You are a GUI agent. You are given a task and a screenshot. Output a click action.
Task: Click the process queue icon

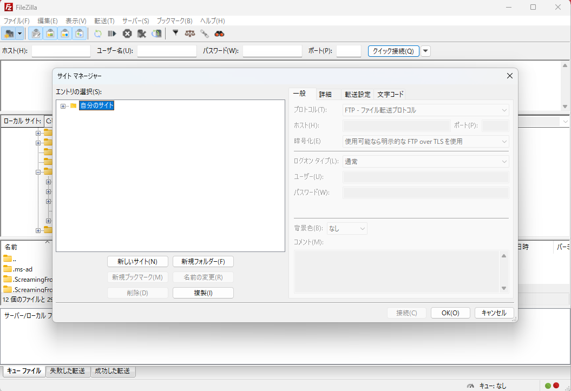tap(112, 34)
